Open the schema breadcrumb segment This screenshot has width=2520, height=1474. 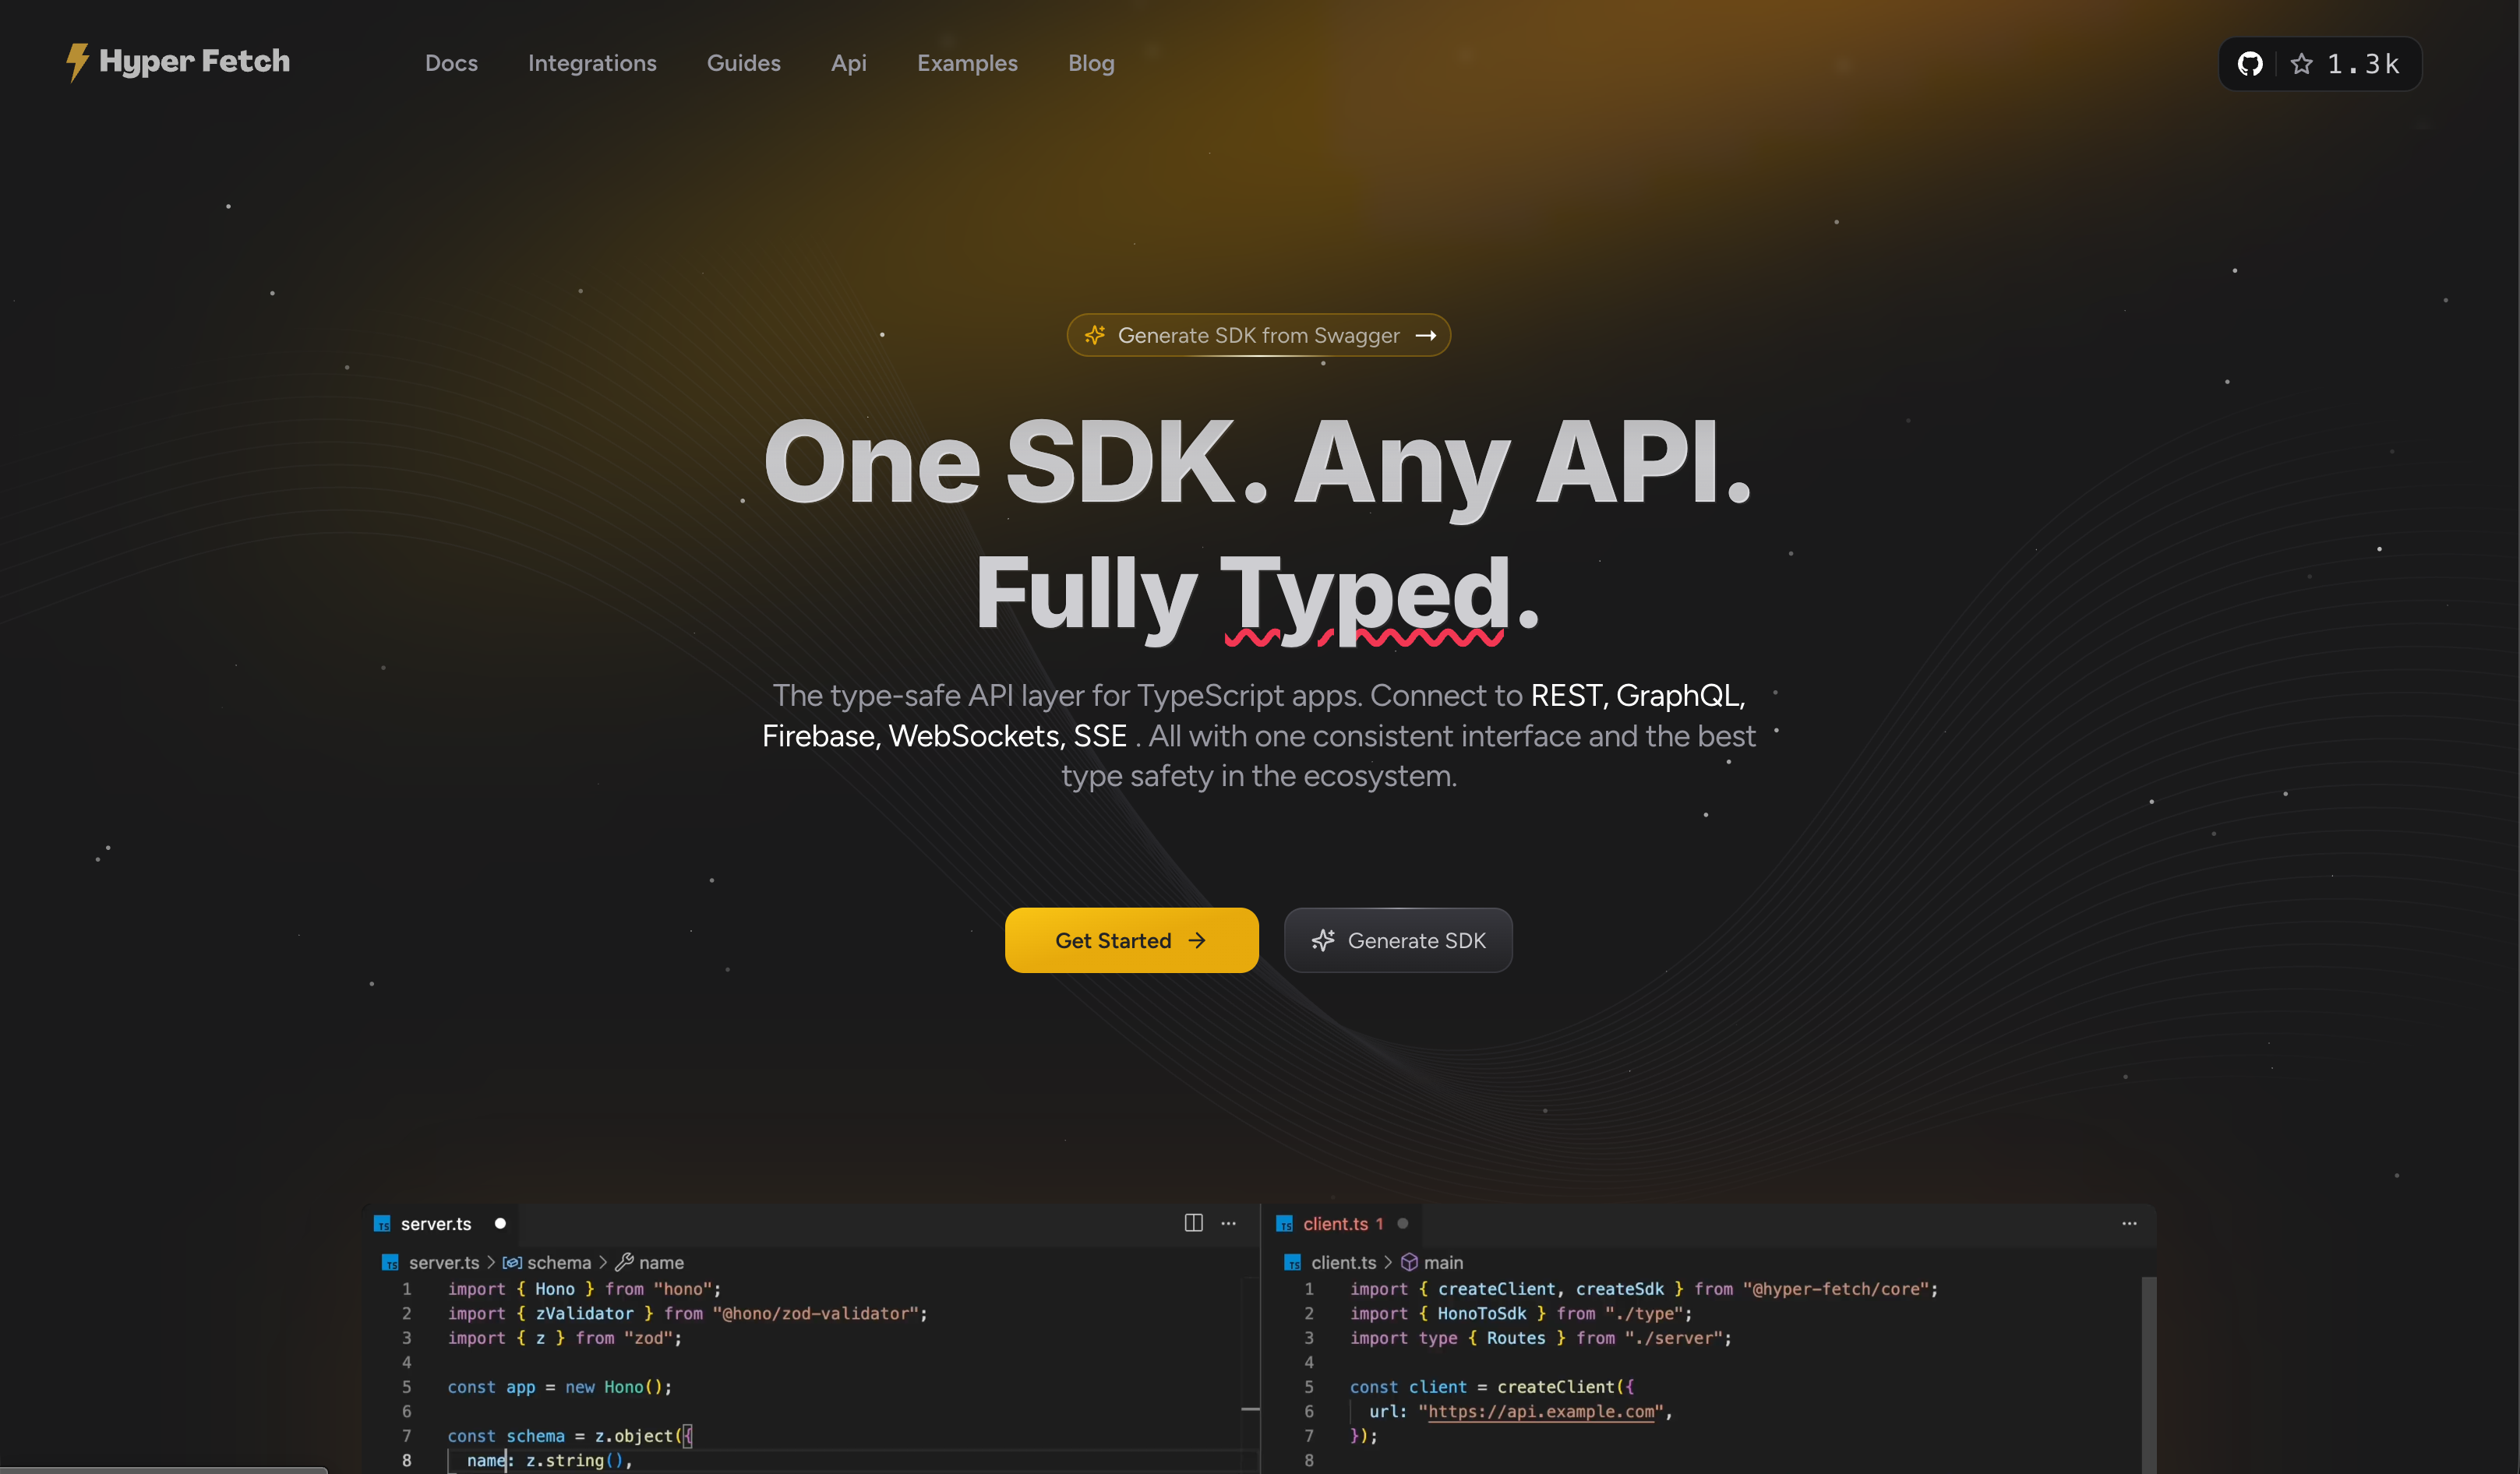[559, 1263]
